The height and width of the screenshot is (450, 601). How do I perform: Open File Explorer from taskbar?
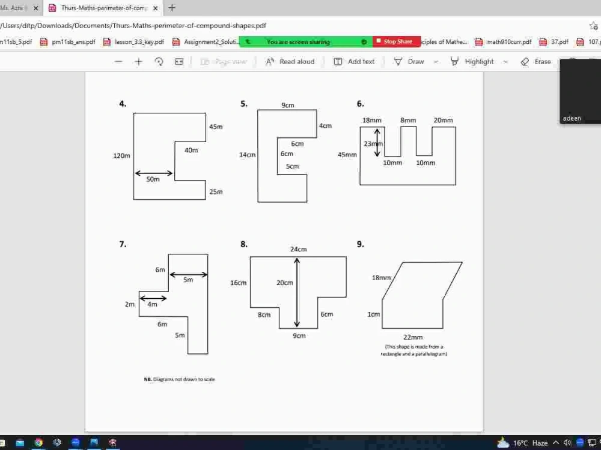(20, 443)
